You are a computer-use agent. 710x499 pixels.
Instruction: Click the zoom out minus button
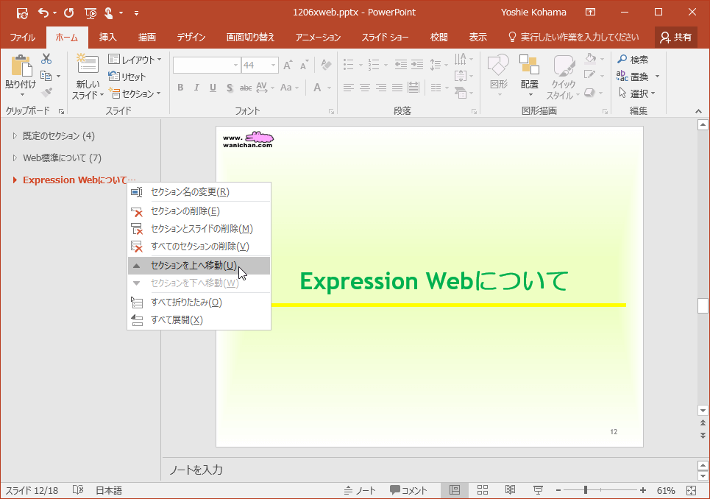point(558,490)
